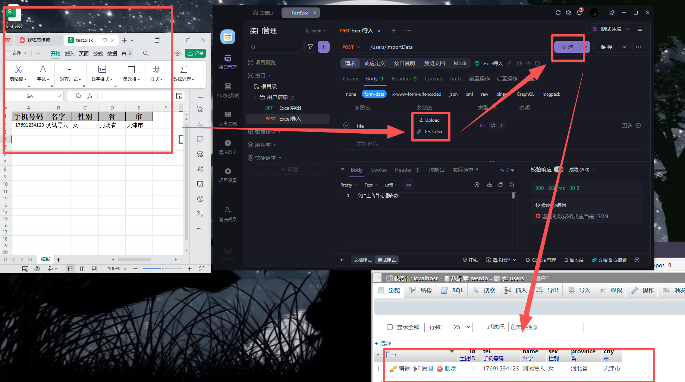Open the Params tab in the request panel
685x382 pixels.
point(351,79)
